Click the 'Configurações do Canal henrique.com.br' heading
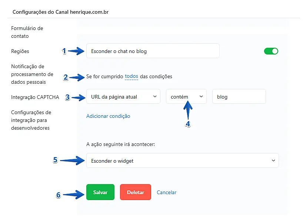 (60, 12)
